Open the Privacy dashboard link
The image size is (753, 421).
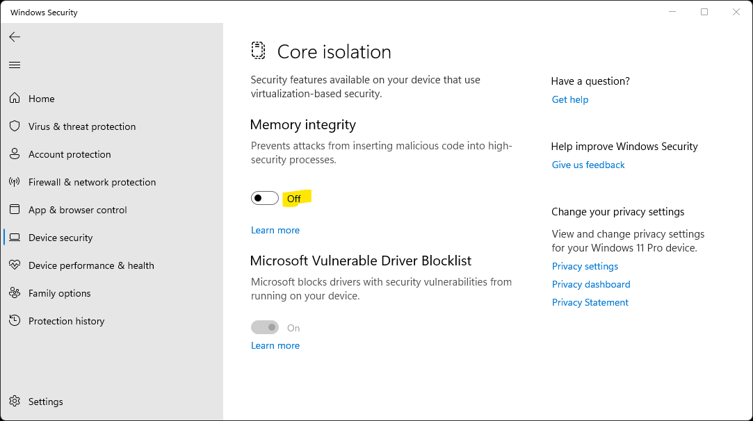click(x=591, y=284)
